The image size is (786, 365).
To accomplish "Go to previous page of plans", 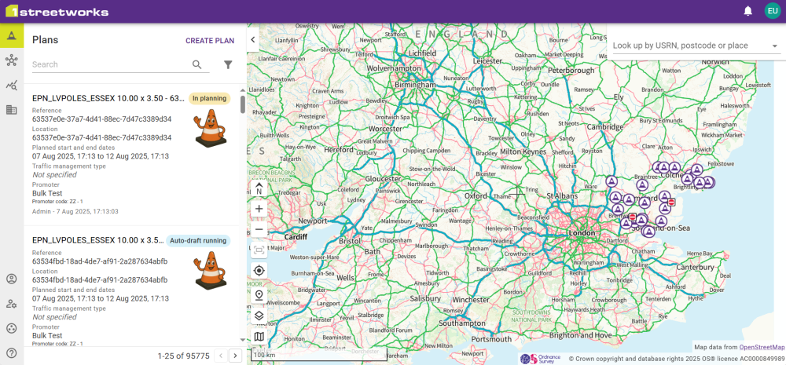I will (x=220, y=356).
